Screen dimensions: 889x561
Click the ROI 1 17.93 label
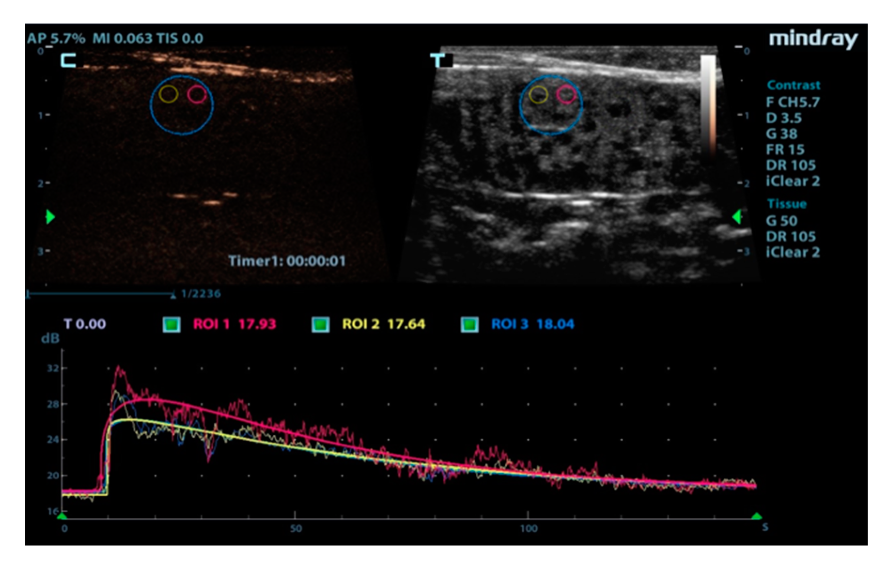tap(234, 324)
